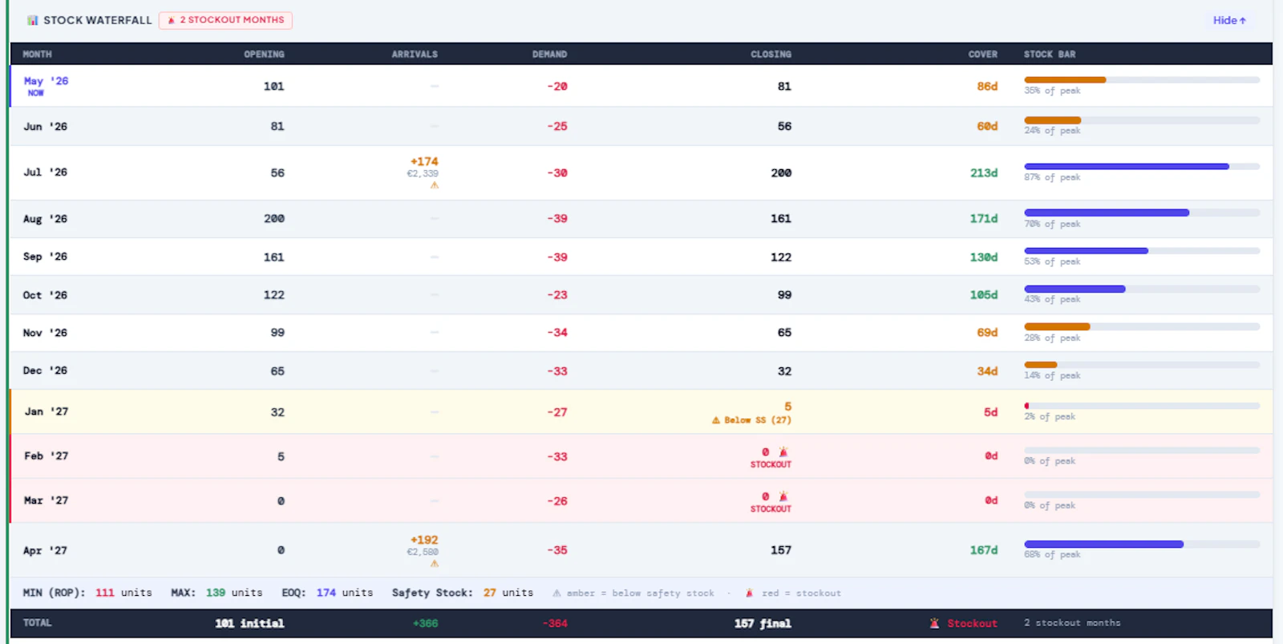Viewport: 1283px width, 644px height.
Task: Collapse the Stock Waterfall with Hide
Action: (1229, 20)
